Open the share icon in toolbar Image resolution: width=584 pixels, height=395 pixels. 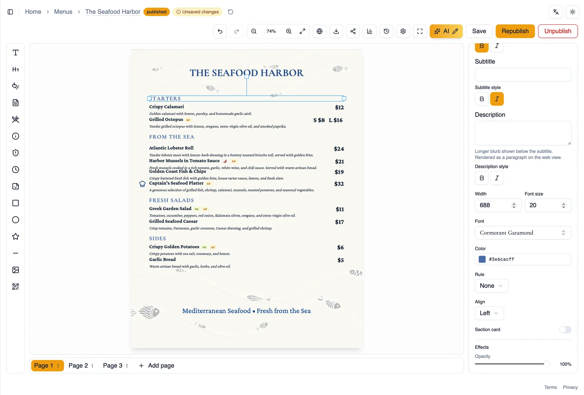pyautogui.click(x=353, y=31)
